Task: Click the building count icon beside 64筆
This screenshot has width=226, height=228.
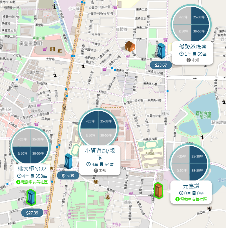Action: point(101,164)
